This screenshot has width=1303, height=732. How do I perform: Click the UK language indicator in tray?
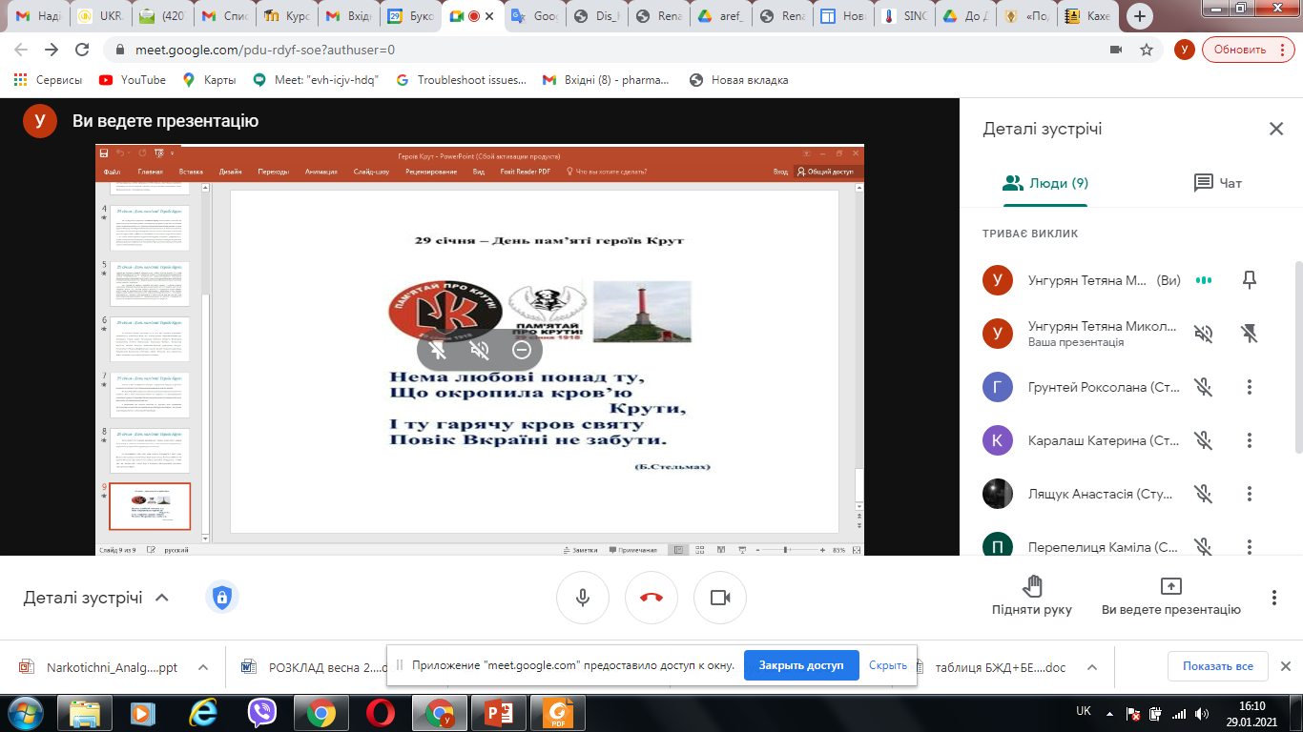(1084, 710)
